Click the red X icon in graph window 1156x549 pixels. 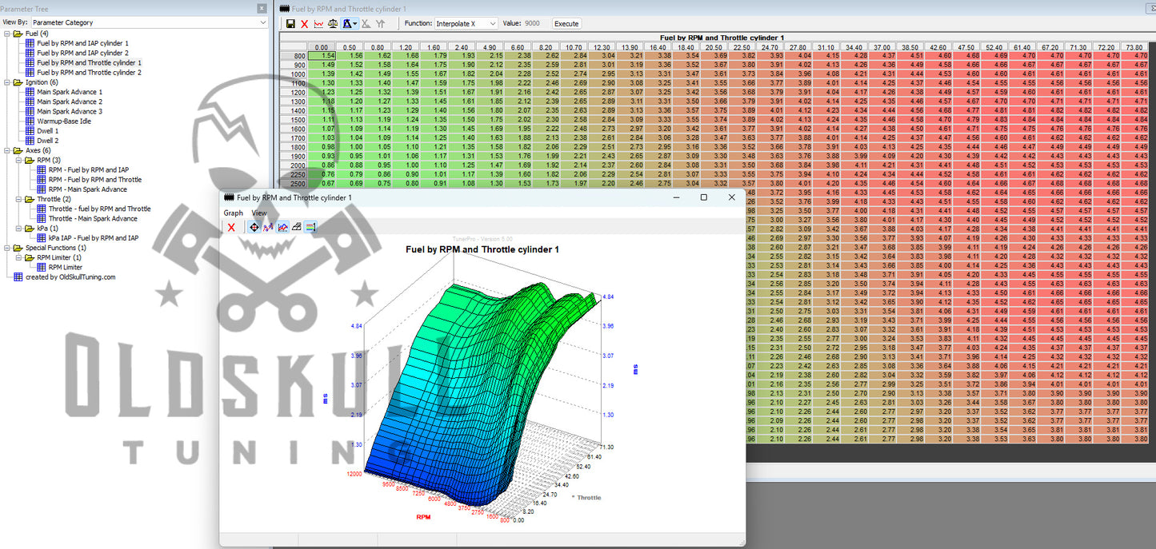[x=231, y=227]
